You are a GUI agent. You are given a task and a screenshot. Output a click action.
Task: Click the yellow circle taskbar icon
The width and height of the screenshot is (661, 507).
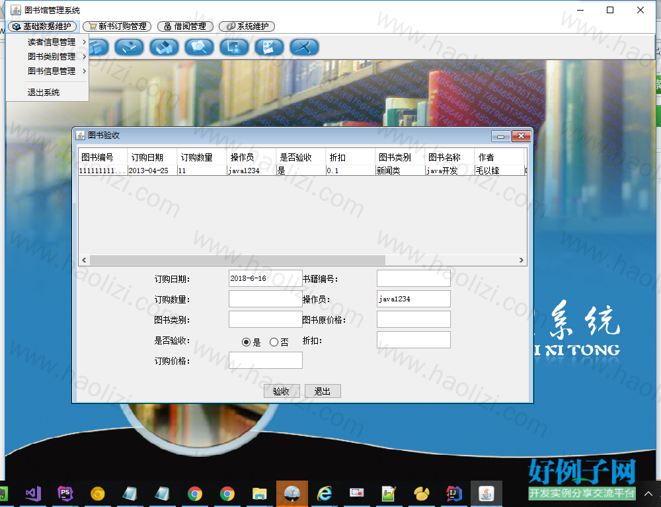point(98,493)
